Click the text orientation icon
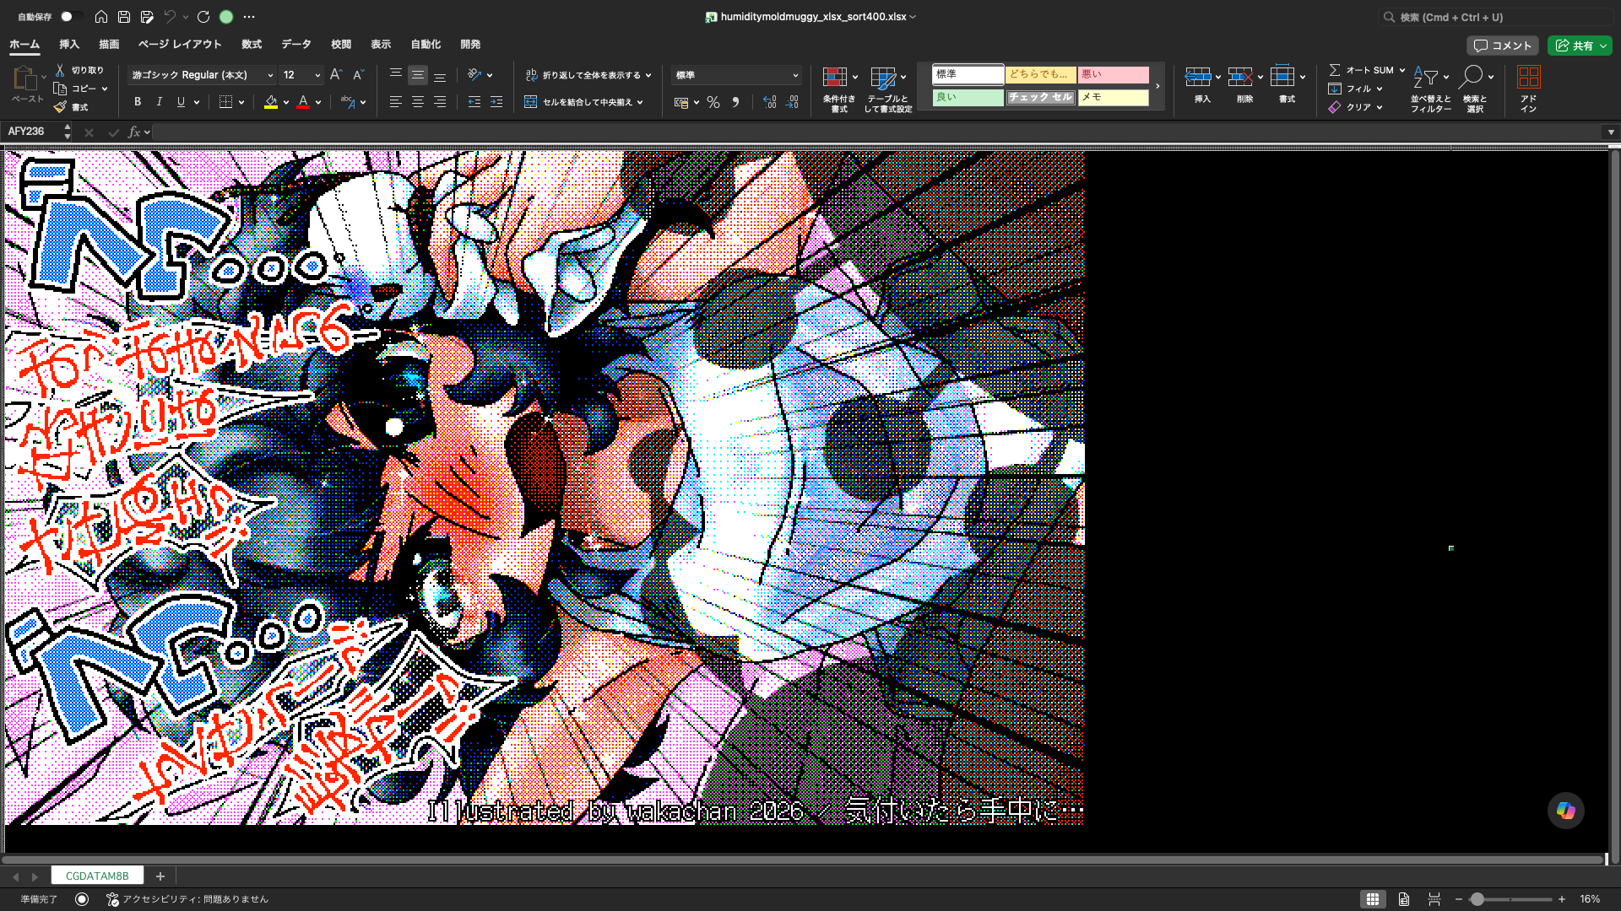The width and height of the screenshot is (1621, 911). pyautogui.click(x=474, y=75)
